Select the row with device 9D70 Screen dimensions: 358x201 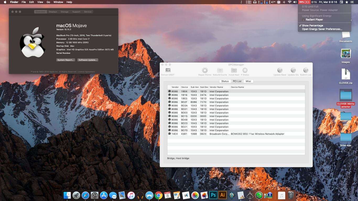(x=236, y=130)
